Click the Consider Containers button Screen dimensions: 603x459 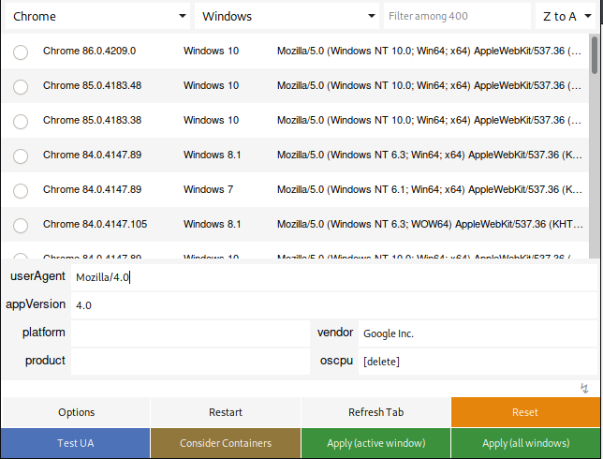coord(226,443)
